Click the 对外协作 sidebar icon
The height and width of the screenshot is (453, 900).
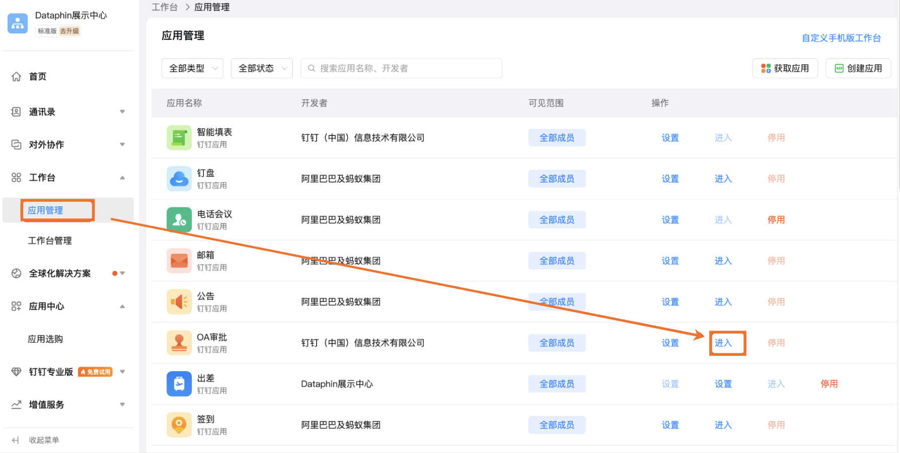pyautogui.click(x=16, y=144)
